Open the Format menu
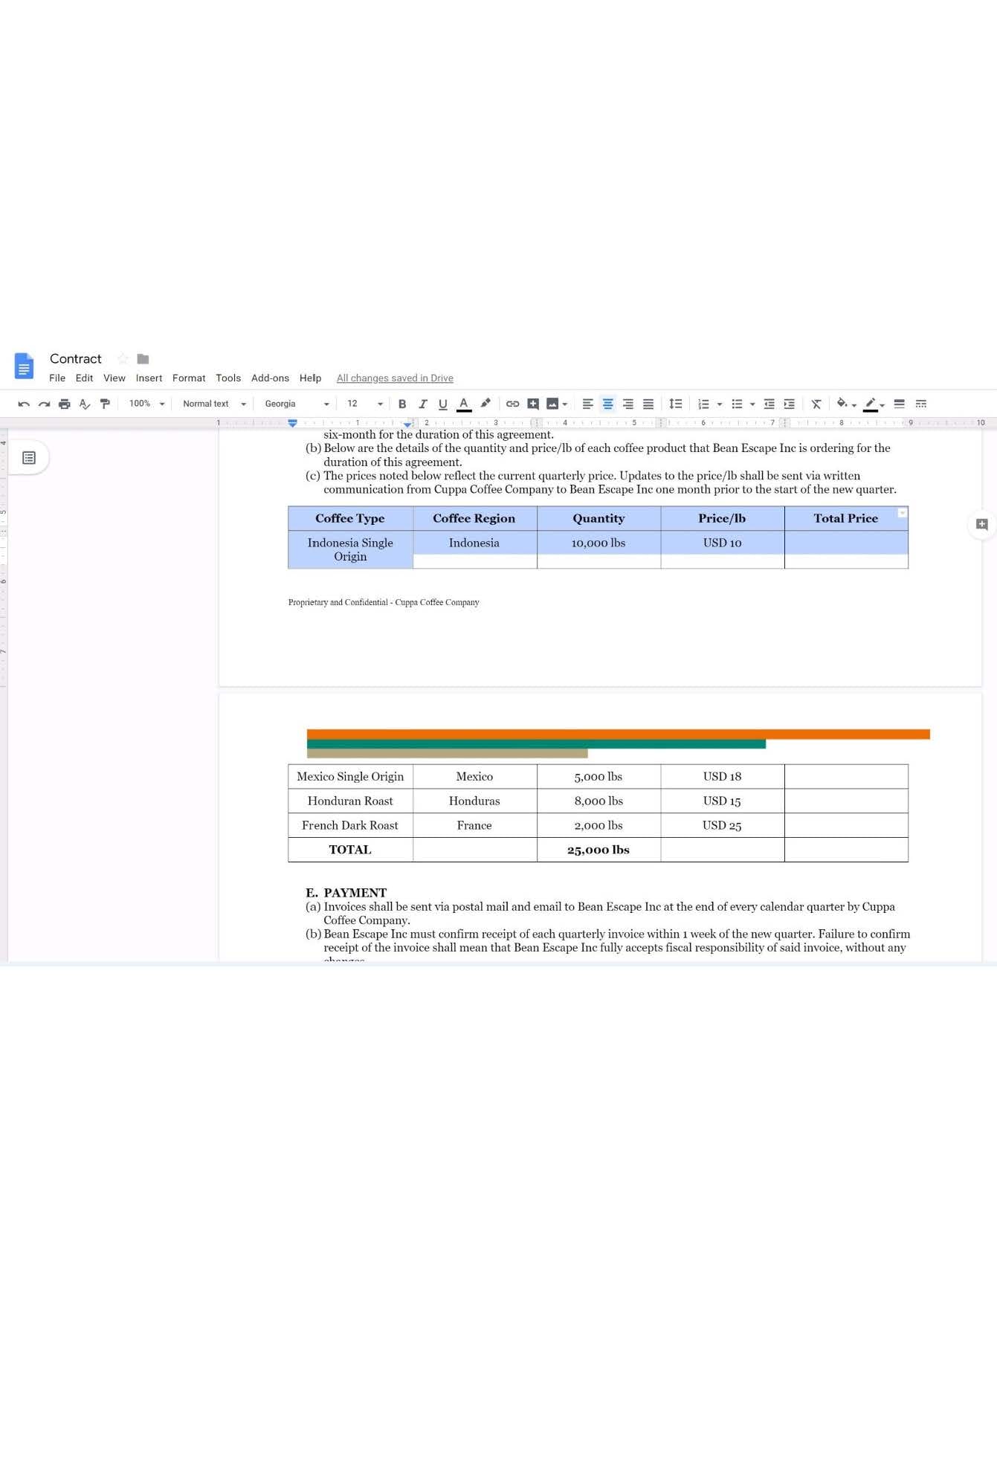The image size is (997, 1466). pos(189,378)
